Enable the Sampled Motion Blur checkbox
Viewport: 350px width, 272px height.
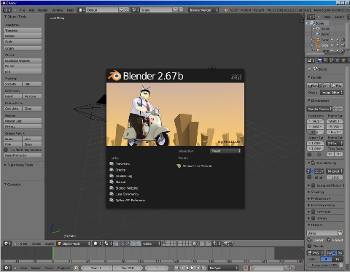(x=313, y=185)
